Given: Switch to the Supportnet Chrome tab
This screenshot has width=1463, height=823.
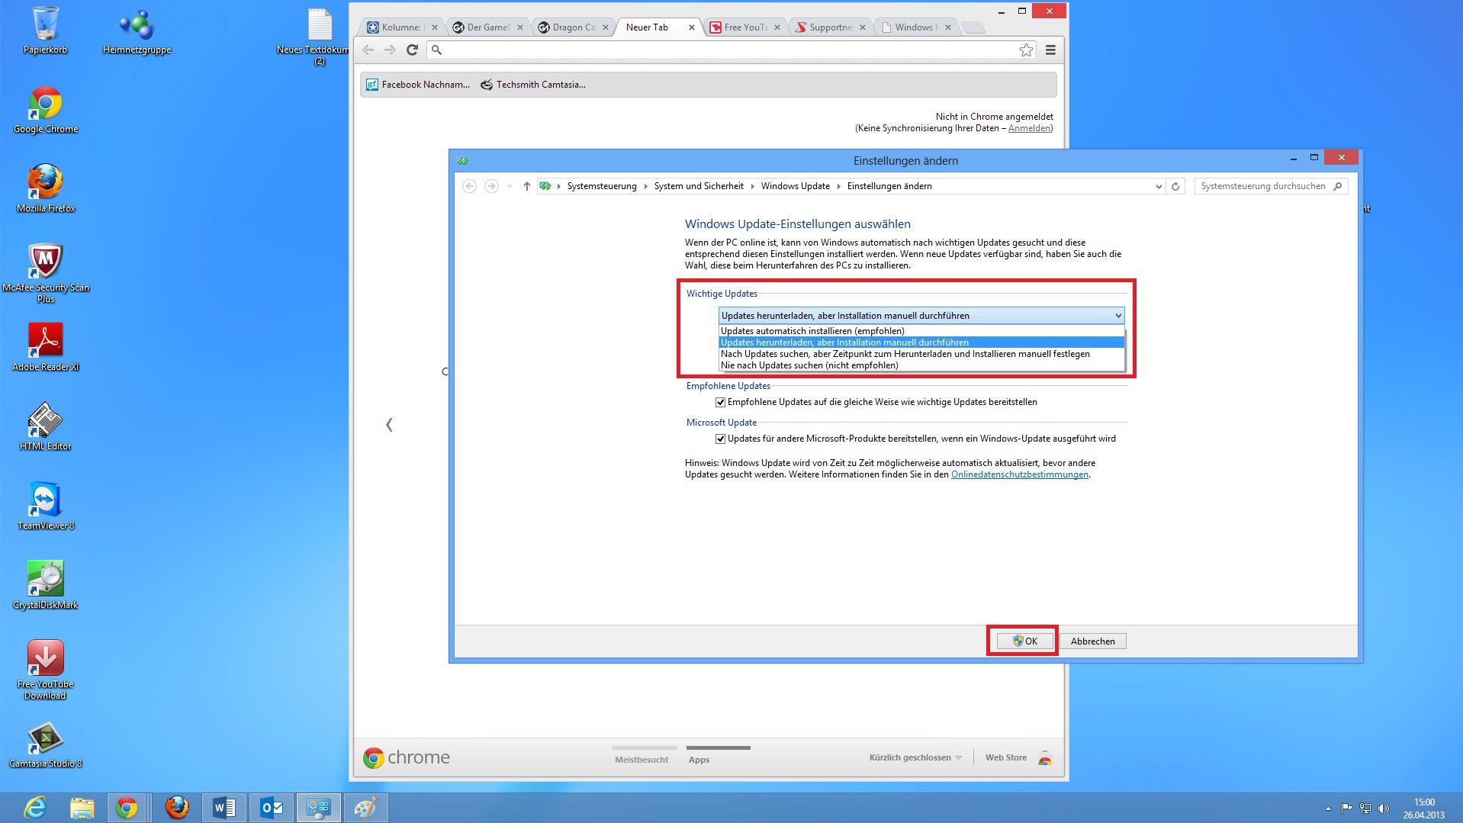Looking at the screenshot, I should tap(830, 27).
